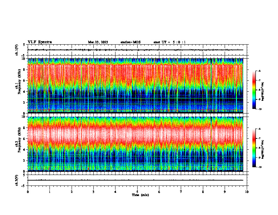Click the "-6" label on ch.1 color scale

259,71
